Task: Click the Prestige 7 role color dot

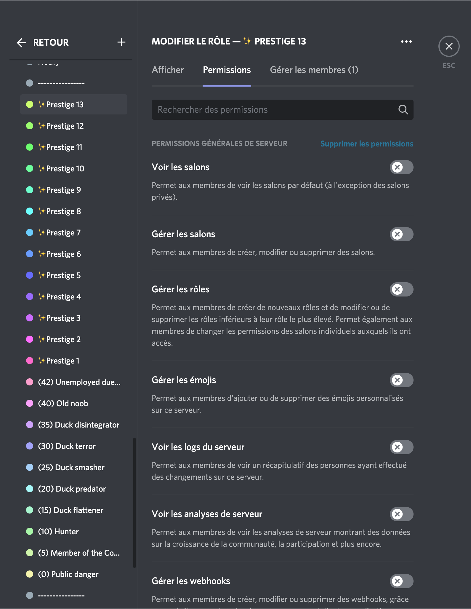Action: pyautogui.click(x=30, y=233)
